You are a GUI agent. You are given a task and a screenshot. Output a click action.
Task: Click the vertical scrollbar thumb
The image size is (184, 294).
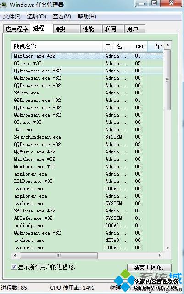tap(167, 80)
